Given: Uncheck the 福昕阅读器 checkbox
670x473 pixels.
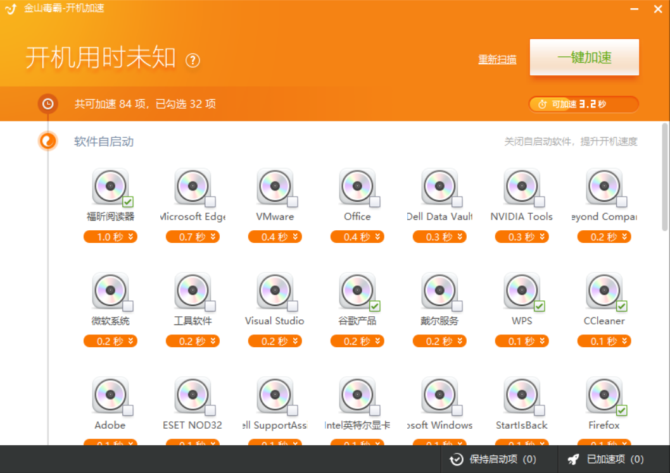Looking at the screenshot, I should [x=128, y=202].
